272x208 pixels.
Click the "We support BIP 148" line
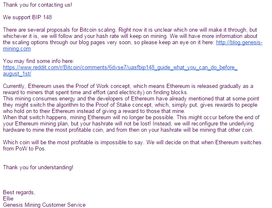tap(28, 18)
